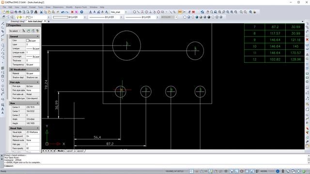Image resolution: width=310 pixels, height=174 pixels.
Task: Switch to the Drawing1.dwg tab
Action: pos(18,21)
